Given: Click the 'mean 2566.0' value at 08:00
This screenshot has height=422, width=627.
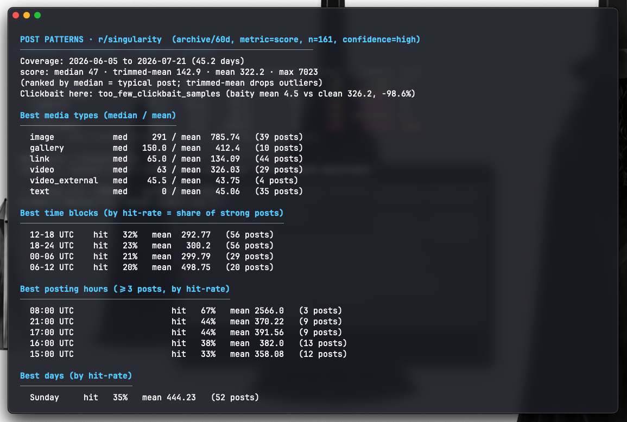Looking at the screenshot, I should pyautogui.click(x=257, y=310).
